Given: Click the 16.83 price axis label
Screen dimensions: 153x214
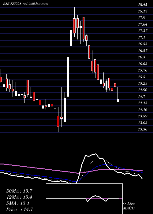Looking at the screenshot, I should [143, 44].
